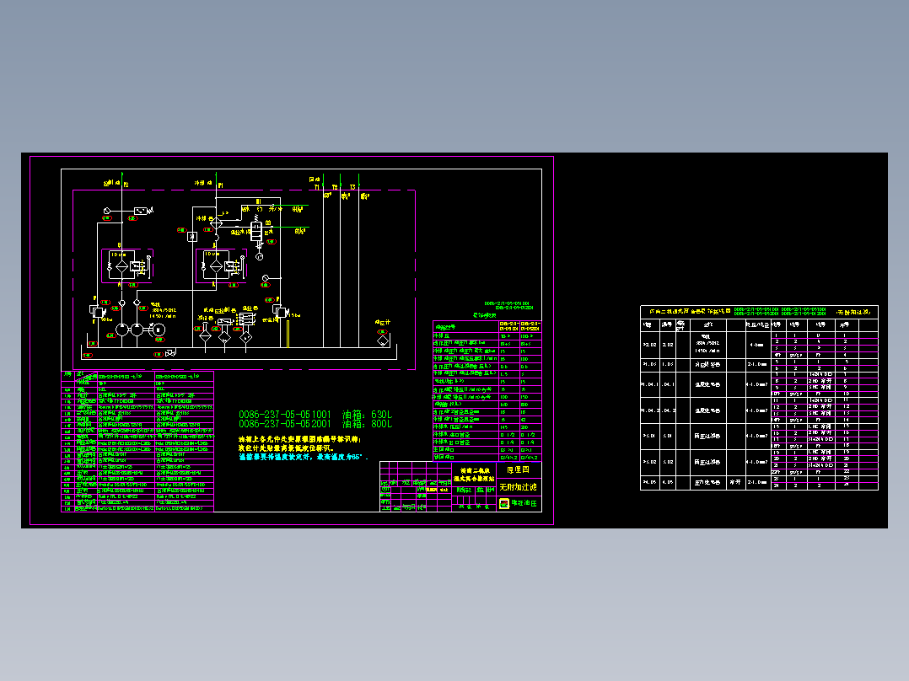
Task: Click the pressure gauge circle near P2 line
Action: pyautogui.click(x=106, y=211)
